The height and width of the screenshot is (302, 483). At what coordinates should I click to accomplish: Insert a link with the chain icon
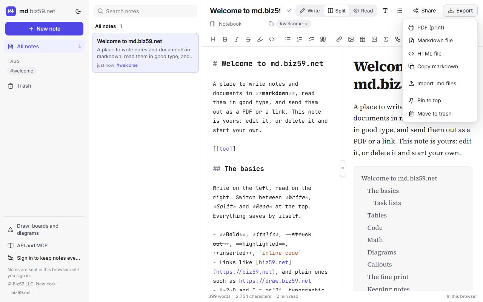(339, 39)
